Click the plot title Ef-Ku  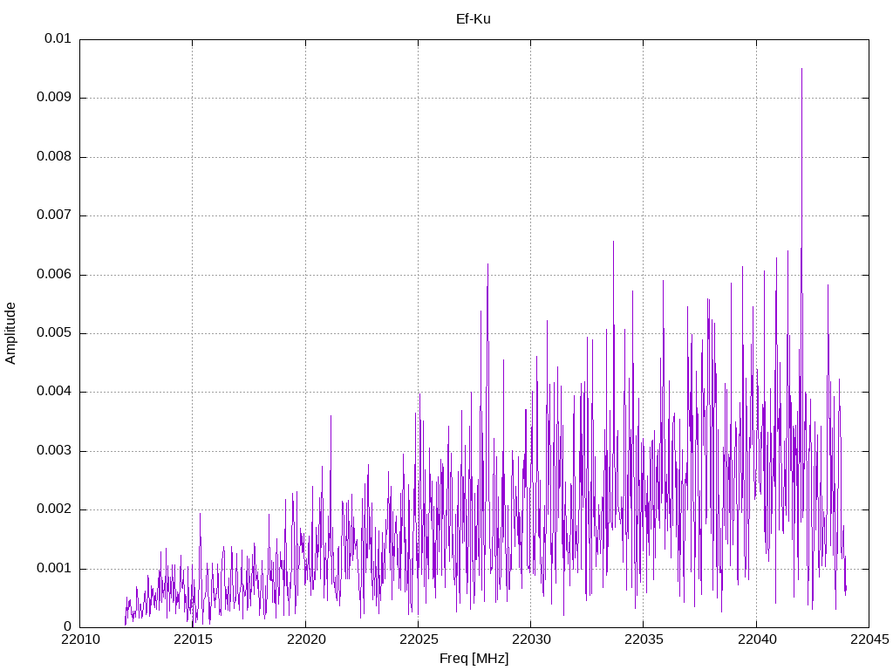click(474, 18)
